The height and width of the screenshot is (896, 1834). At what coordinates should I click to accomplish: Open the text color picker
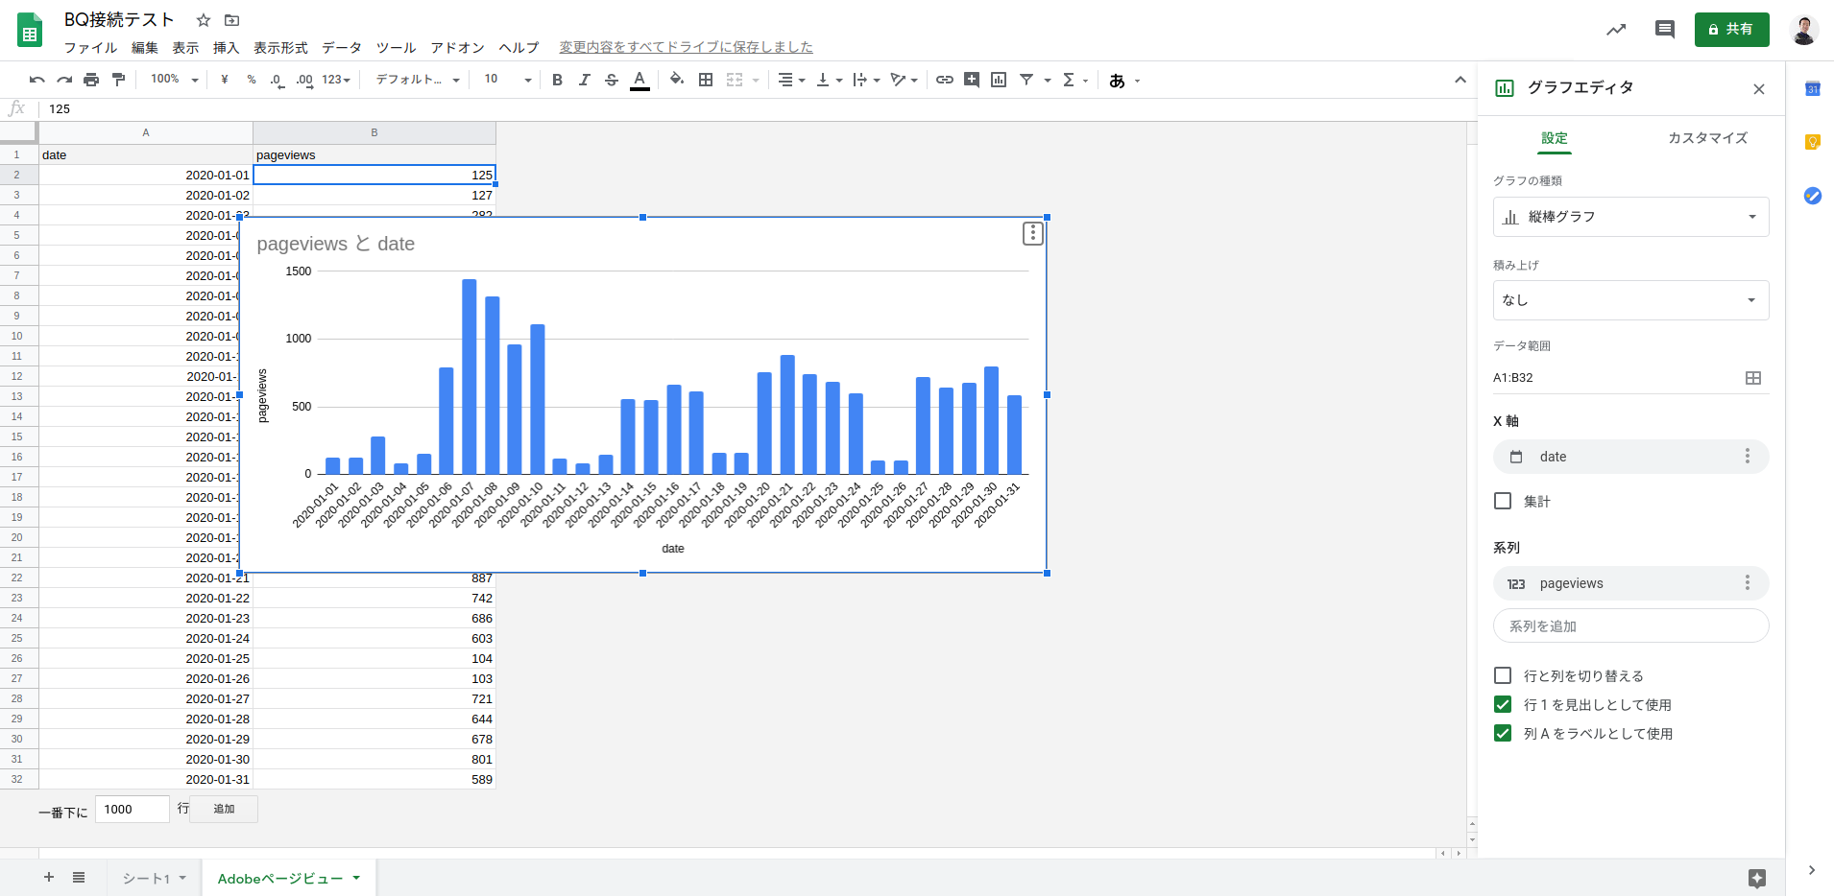click(639, 80)
